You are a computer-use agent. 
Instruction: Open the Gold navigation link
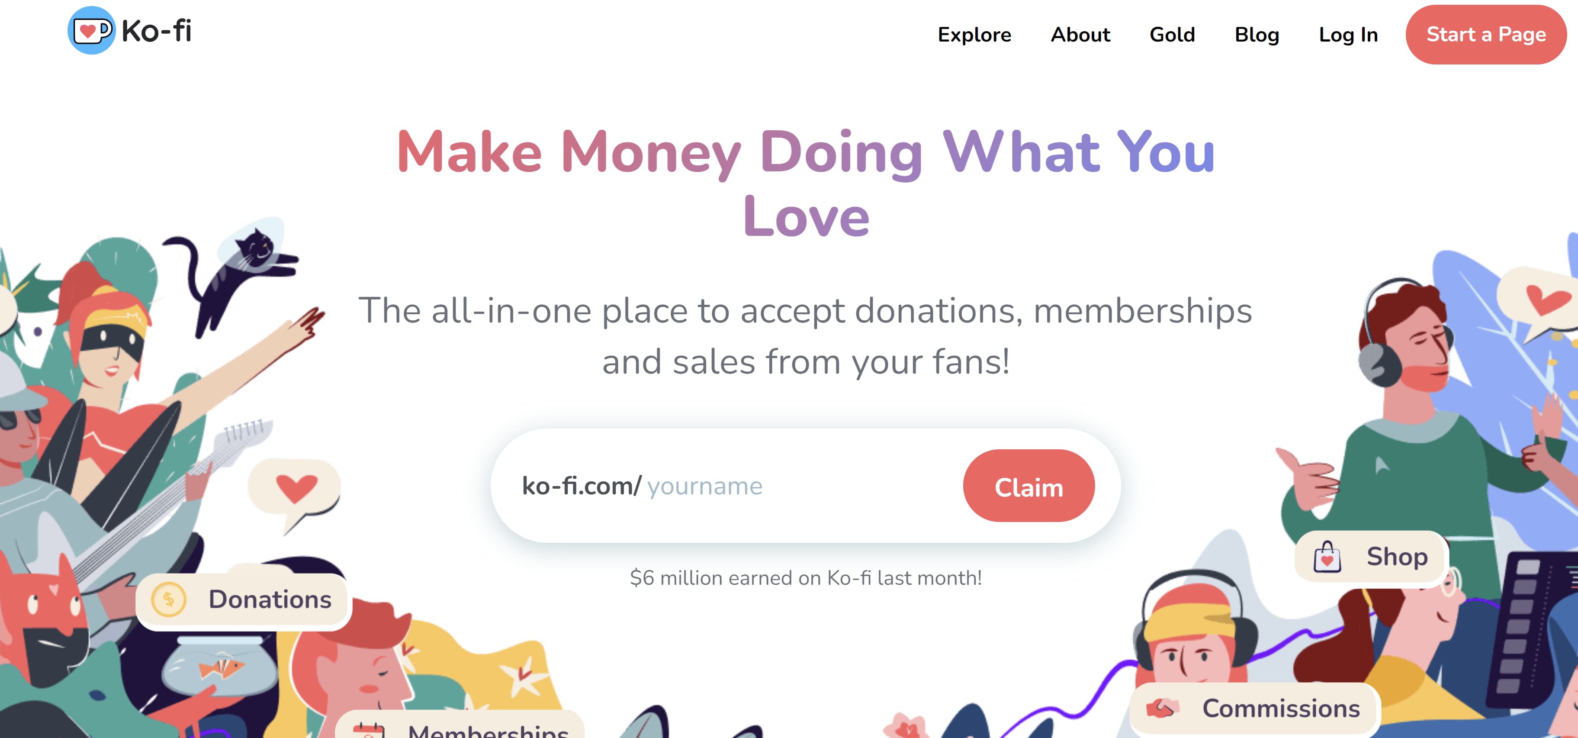[1172, 35]
